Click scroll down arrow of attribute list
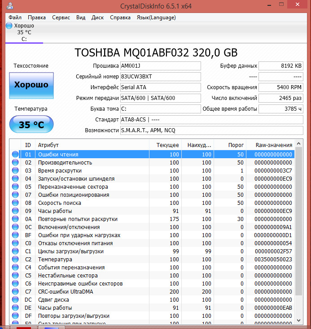The image size is (311, 329). click(x=298, y=320)
